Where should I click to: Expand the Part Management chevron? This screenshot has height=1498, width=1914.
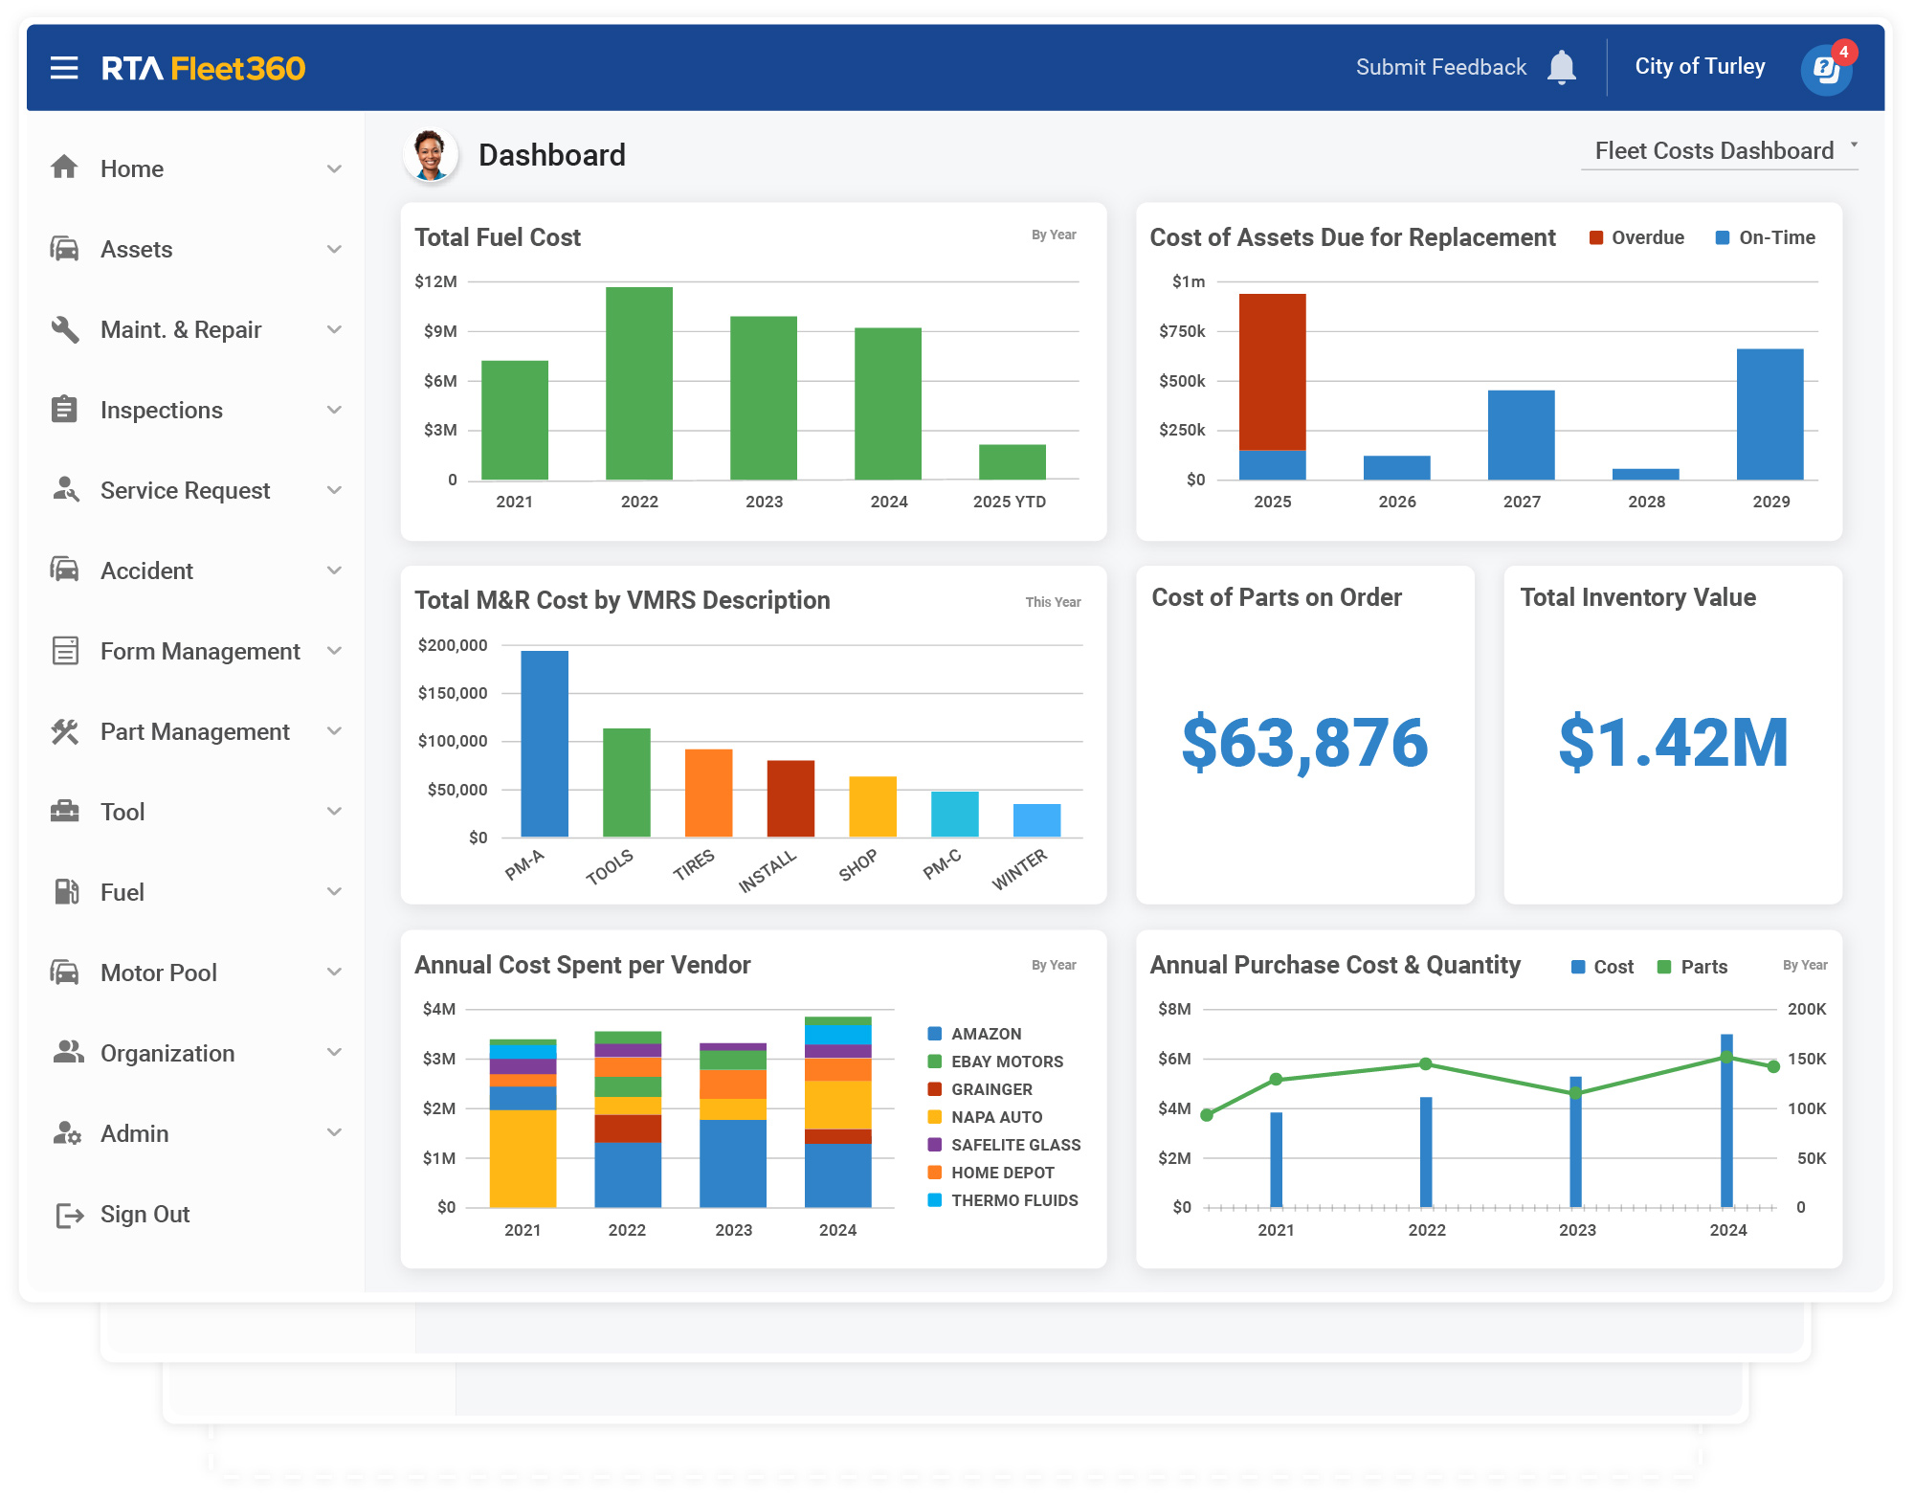point(334,731)
